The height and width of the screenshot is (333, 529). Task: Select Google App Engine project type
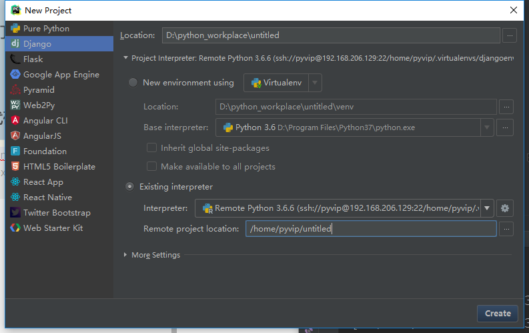[x=59, y=75]
